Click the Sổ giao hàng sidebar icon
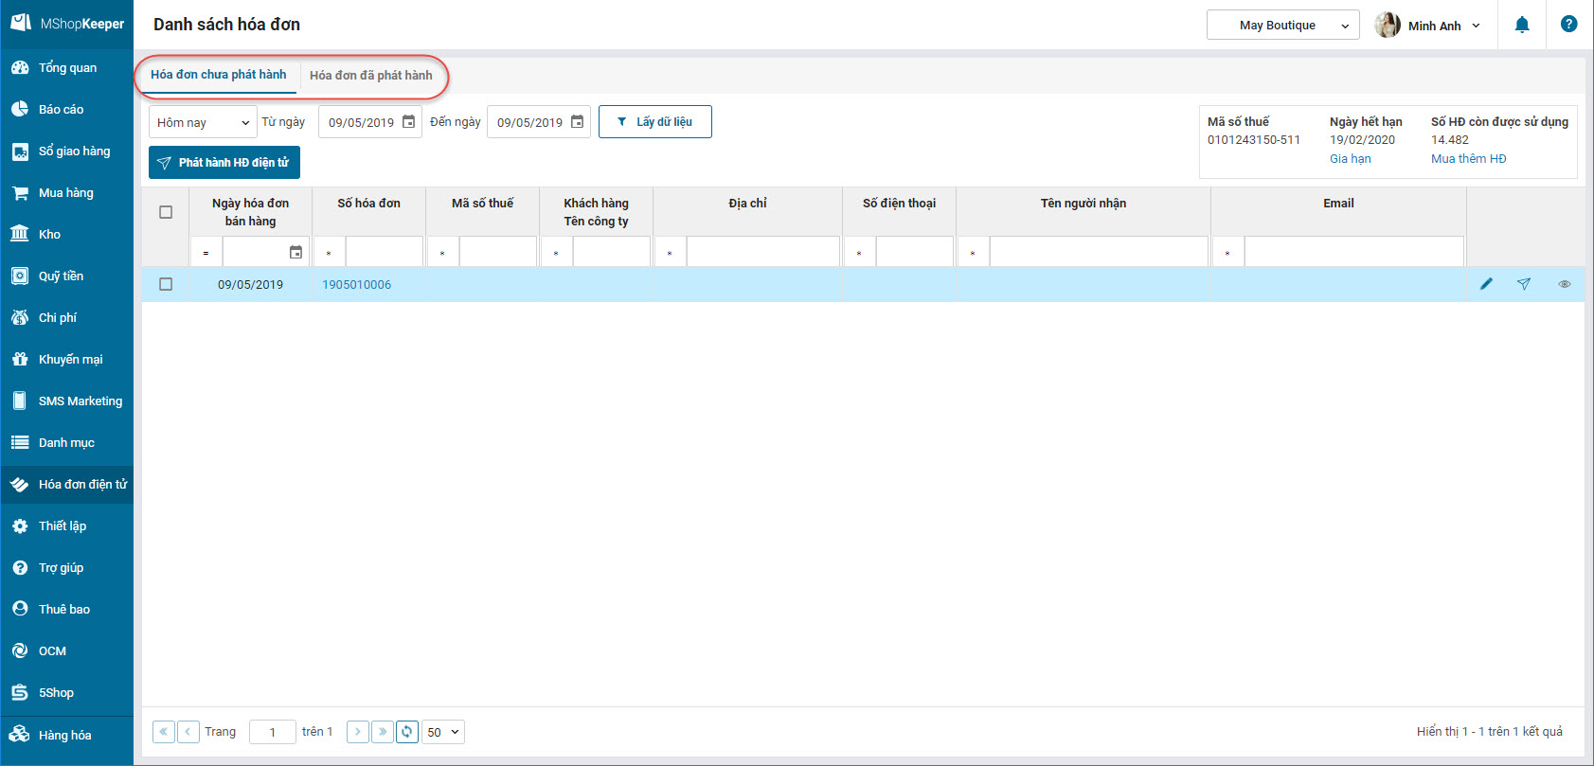 (20, 151)
